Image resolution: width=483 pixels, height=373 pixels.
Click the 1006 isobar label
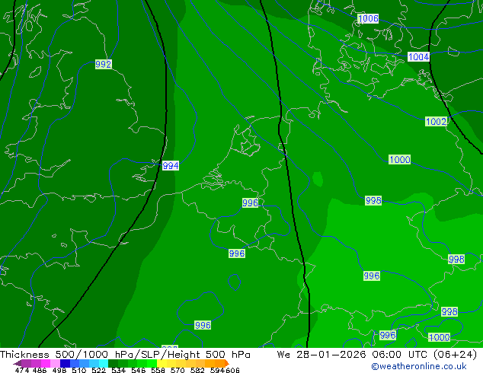tap(368, 18)
